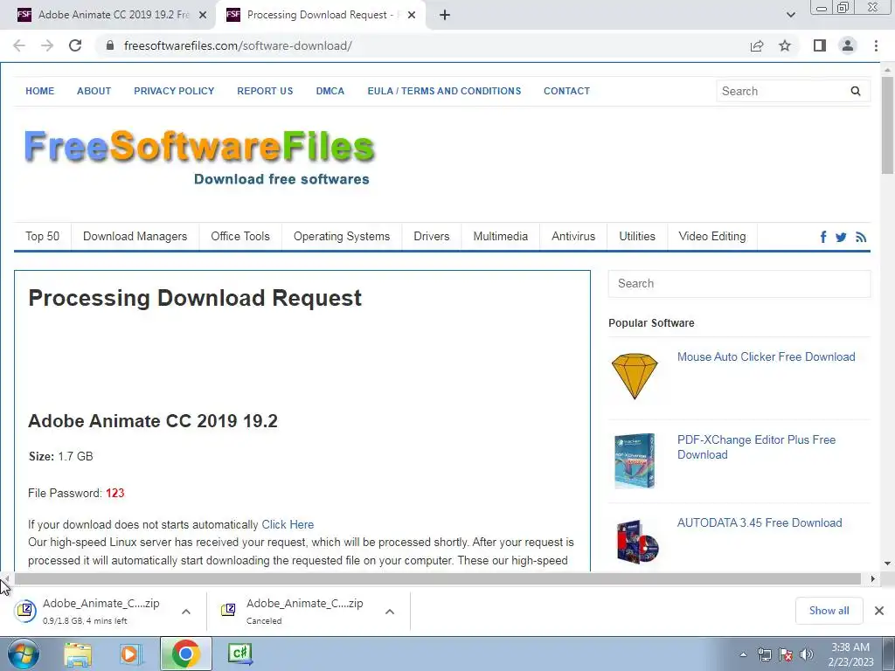Open PDF-XChange Editor Plus Free Download
895x671 pixels.
(x=756, y=447)
